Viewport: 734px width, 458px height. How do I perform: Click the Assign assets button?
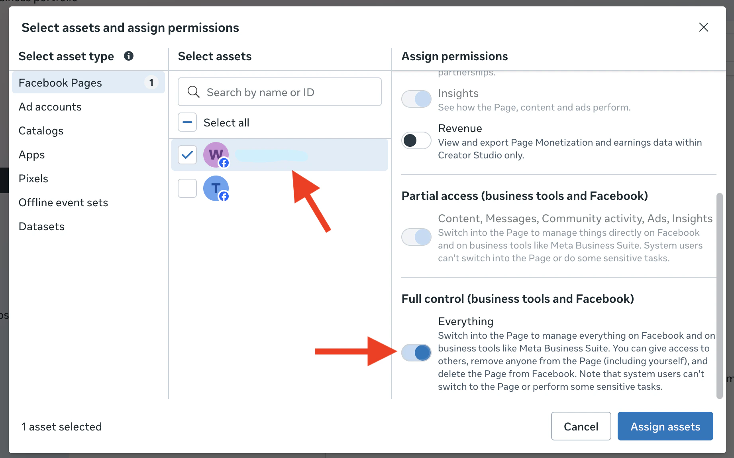pos(665,426)
